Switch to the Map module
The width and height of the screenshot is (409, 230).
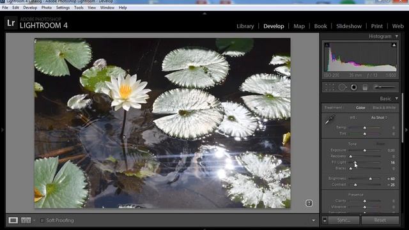pyautogui.click(x=299, y=26)
